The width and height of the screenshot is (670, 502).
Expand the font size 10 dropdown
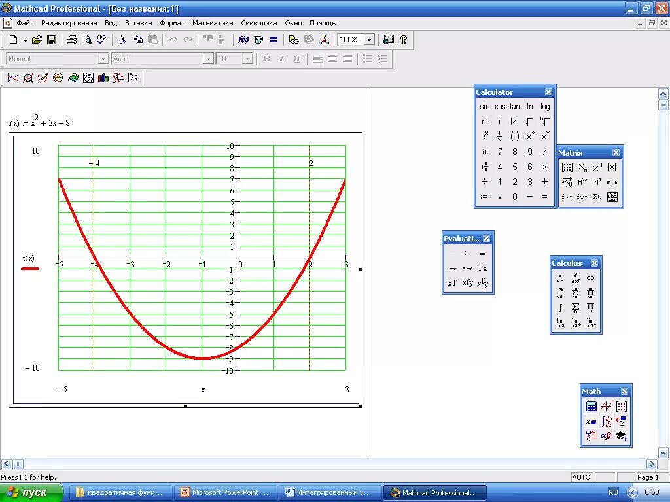(247, 59)
